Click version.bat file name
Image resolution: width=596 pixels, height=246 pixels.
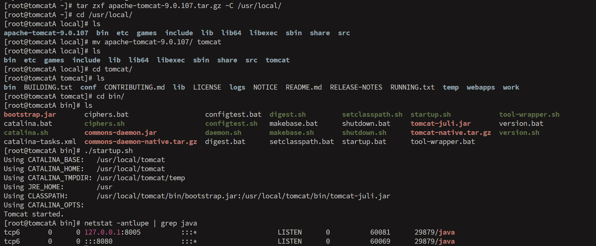coord(521,124)
